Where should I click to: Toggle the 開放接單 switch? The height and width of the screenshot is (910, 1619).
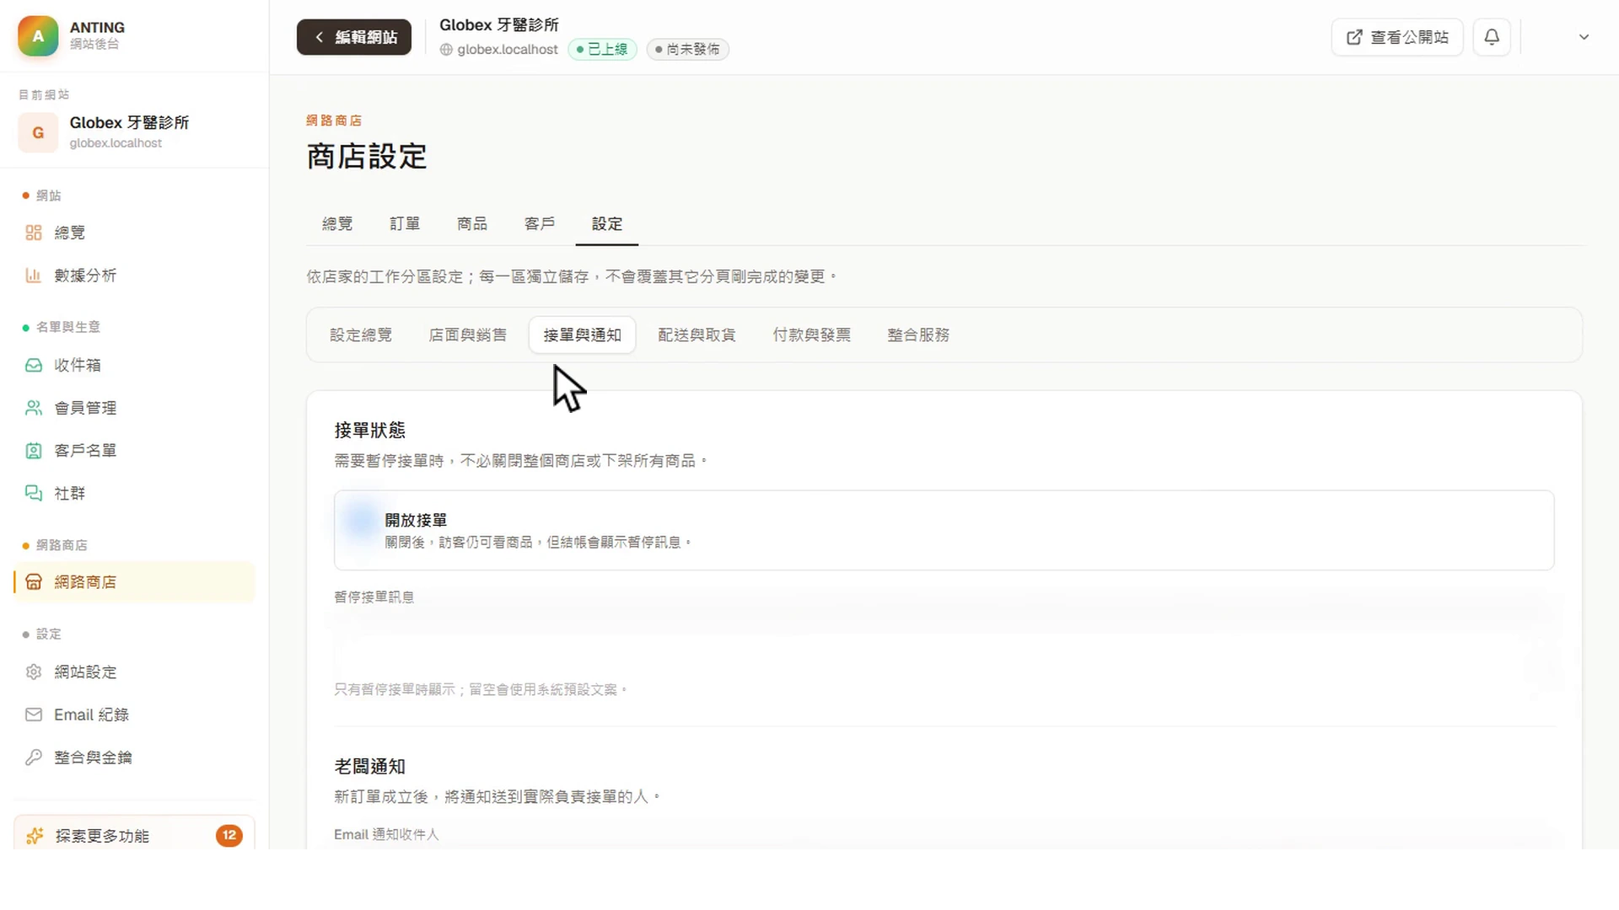362,521
